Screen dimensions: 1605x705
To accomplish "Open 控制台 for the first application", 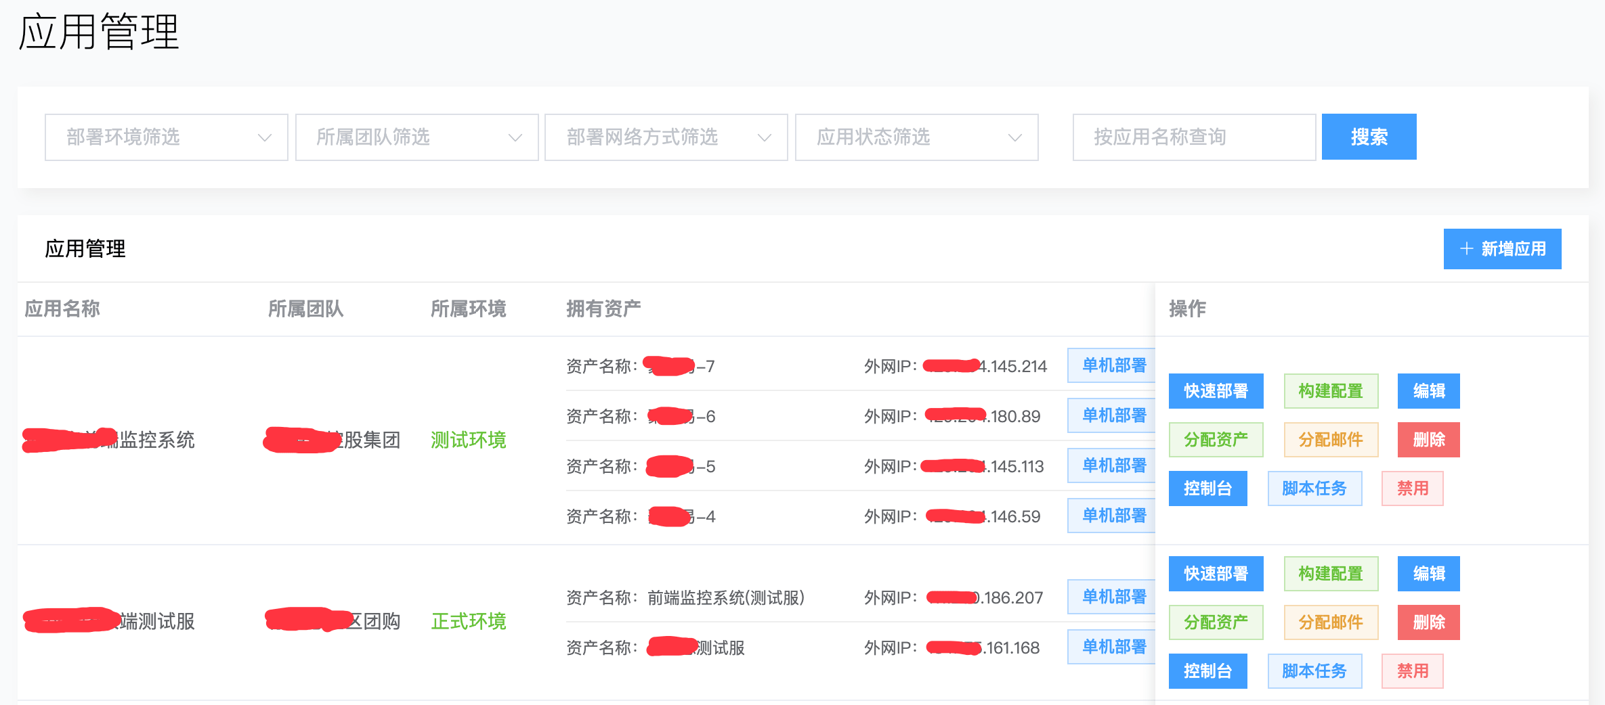I will coord(1207,488).
